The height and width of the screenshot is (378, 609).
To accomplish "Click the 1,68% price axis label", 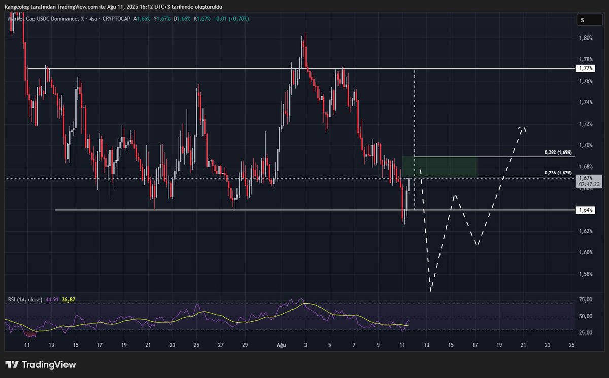I will (586, 167).
